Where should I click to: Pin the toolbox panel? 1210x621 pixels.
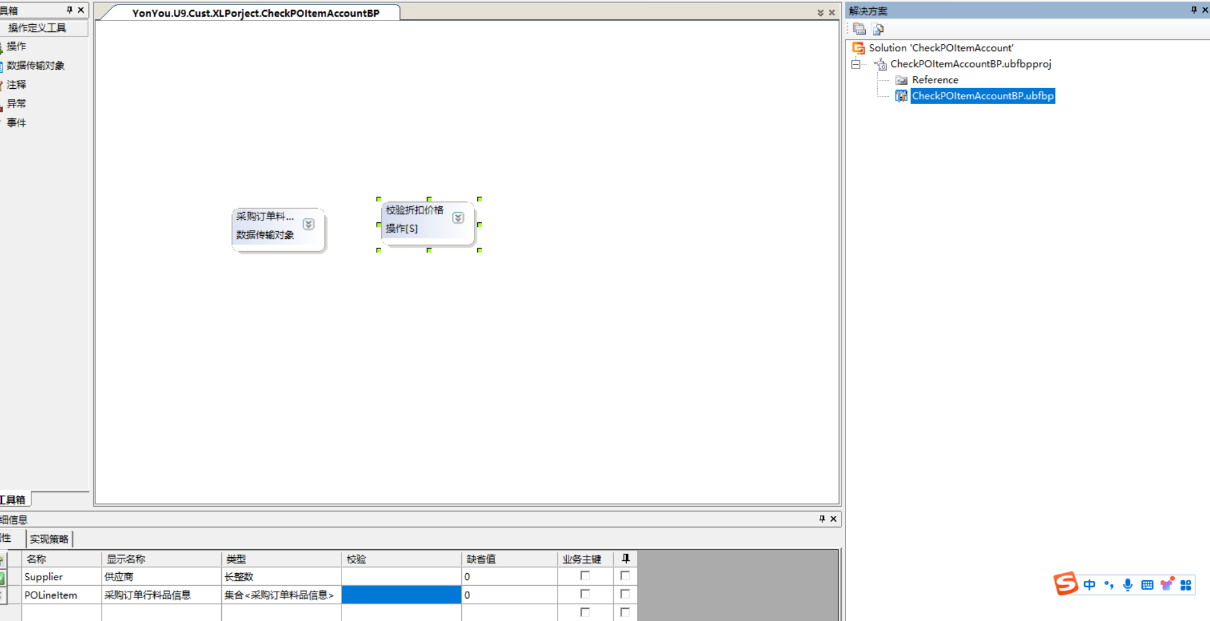69,10
